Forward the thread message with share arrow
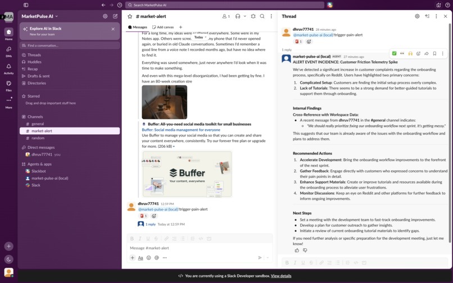Image resolution: width=453 pixels, height=283 pixels. pos(427,53)
